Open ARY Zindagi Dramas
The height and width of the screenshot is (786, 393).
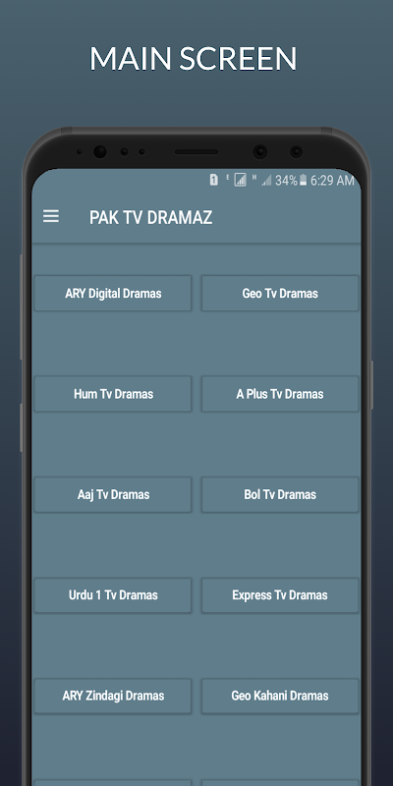click(x=113, y=697)
